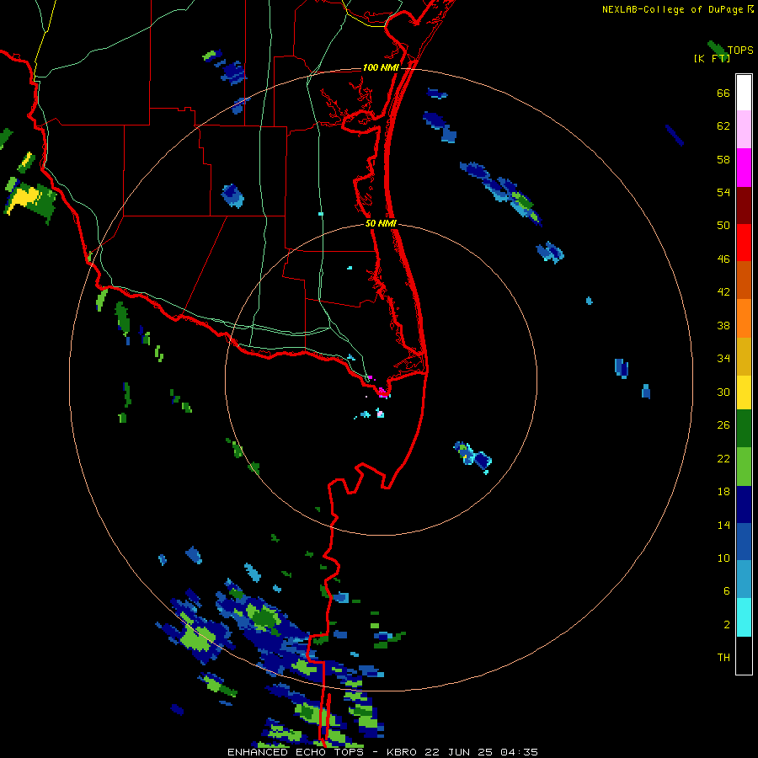
Task: Click the yellow echo top cell at far west
Action: click(x=24, y=197)
